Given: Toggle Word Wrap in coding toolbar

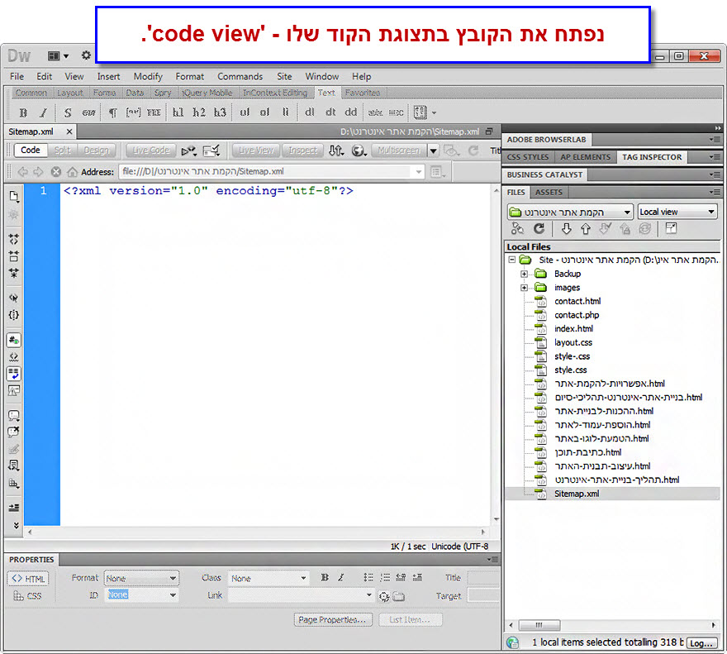Looking at the screenshot, I should click(14, 374).
